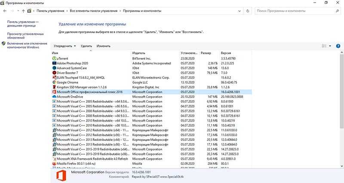Click the shield icon beside Windows components

[3, 43]
